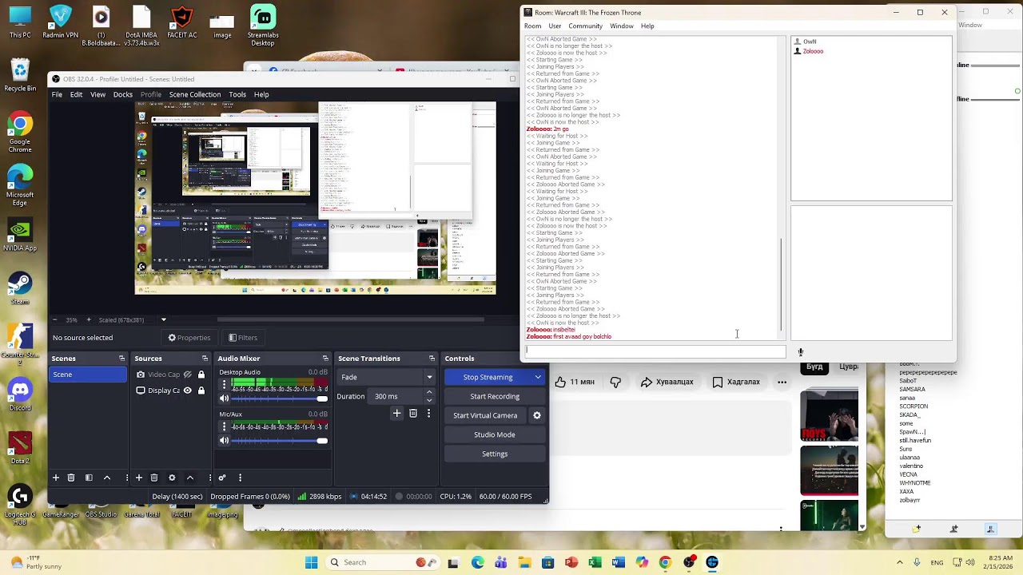Viewport: 1023px width, 575px height.
Task: Open YouTube video more actions menu
Action: click(782, 382)
